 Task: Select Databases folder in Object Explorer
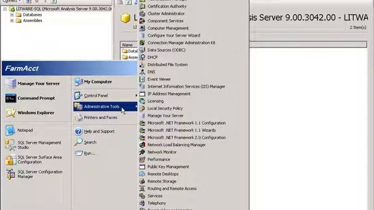tap(32, 15)
